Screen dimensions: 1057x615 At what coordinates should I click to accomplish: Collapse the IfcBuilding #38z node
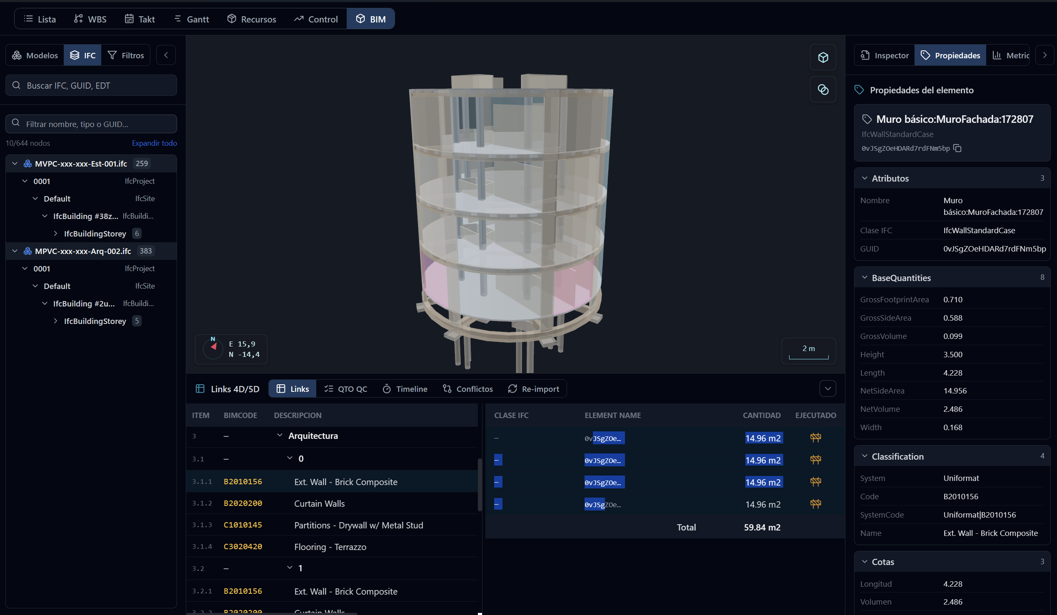coord(45,217)
